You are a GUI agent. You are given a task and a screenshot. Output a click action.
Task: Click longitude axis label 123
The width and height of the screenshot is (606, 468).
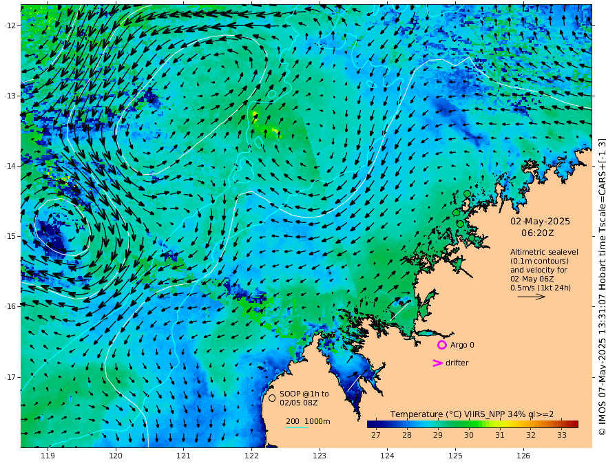click(320, 456)
